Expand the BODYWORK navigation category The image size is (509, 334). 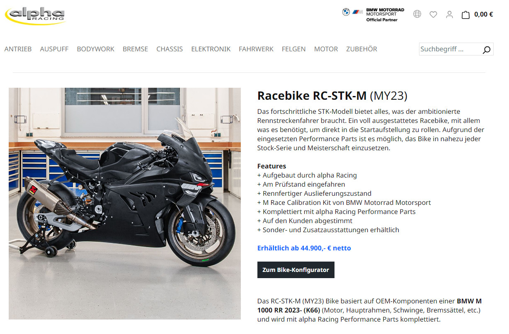pos(95,49)
